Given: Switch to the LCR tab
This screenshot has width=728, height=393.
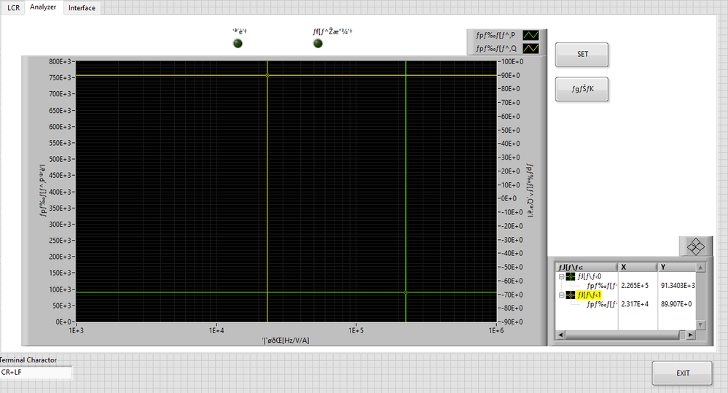Looking at the screenshot, I should (x=13, y=8).
